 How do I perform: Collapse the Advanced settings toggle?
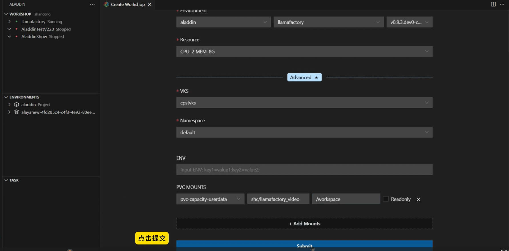(x=304, y=77)
